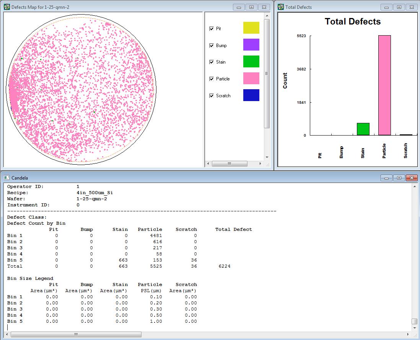The image size is (420, 340).
Task: Click the legend panel's scroll down arrow
Action: click(x=267, y=157)
